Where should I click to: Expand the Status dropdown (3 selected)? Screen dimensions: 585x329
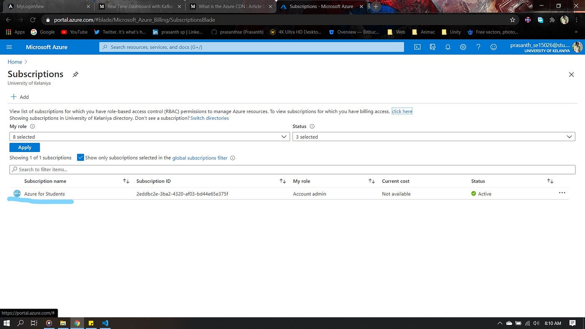point(434,137)
